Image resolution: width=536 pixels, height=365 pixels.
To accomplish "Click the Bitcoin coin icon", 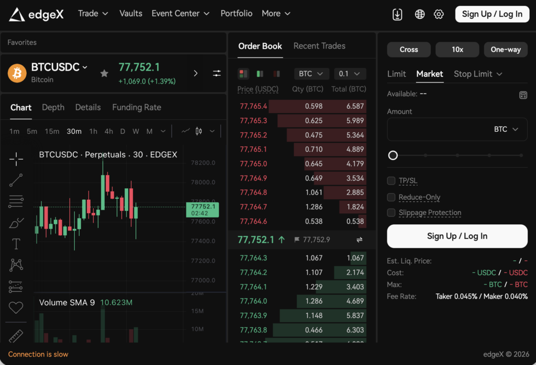I will 17,73.
